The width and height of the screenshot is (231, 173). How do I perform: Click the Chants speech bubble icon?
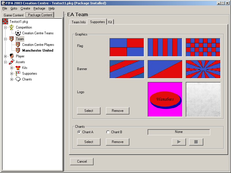[18, 79]
